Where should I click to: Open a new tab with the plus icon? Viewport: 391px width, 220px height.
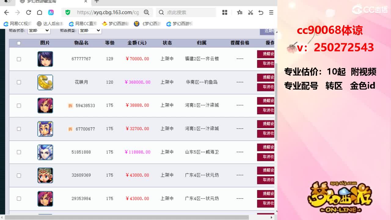point(97,2)
